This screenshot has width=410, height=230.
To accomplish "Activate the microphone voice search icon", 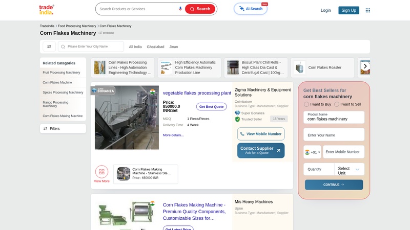I will [180, 9].
